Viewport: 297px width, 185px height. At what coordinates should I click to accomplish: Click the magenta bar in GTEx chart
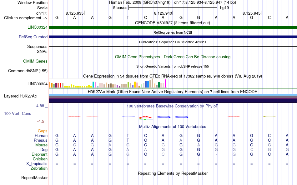point(166,83)
